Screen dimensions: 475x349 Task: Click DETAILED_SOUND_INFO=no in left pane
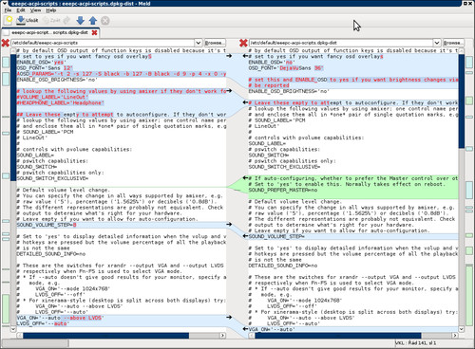point(51,254)
